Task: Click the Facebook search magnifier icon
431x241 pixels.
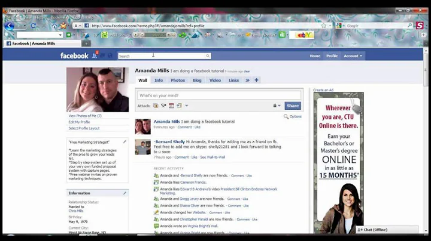Action: 208,56
